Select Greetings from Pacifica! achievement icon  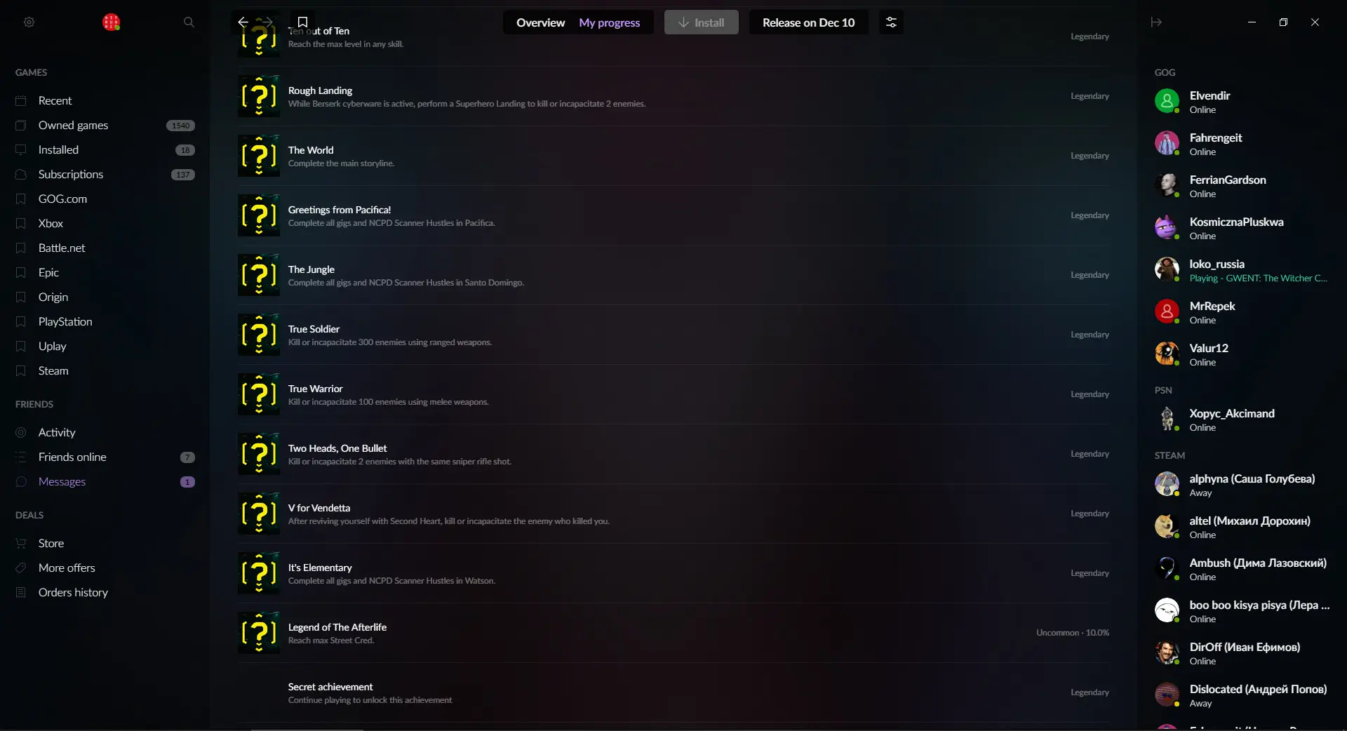coord(259,215)
